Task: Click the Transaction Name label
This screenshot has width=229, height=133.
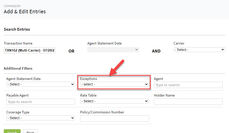Action: [x=18, y=43]
